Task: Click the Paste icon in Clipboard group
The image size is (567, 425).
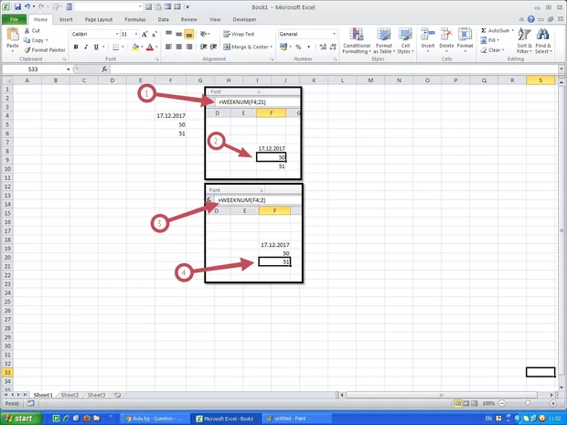Action: (13, 36)
